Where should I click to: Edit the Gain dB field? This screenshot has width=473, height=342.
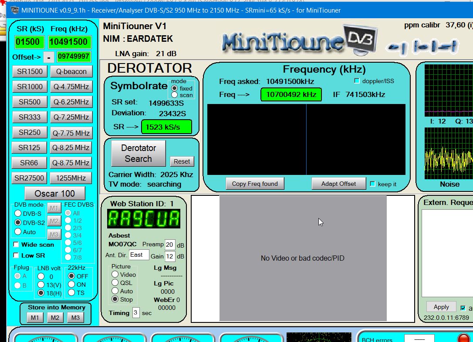coord(169,256)
